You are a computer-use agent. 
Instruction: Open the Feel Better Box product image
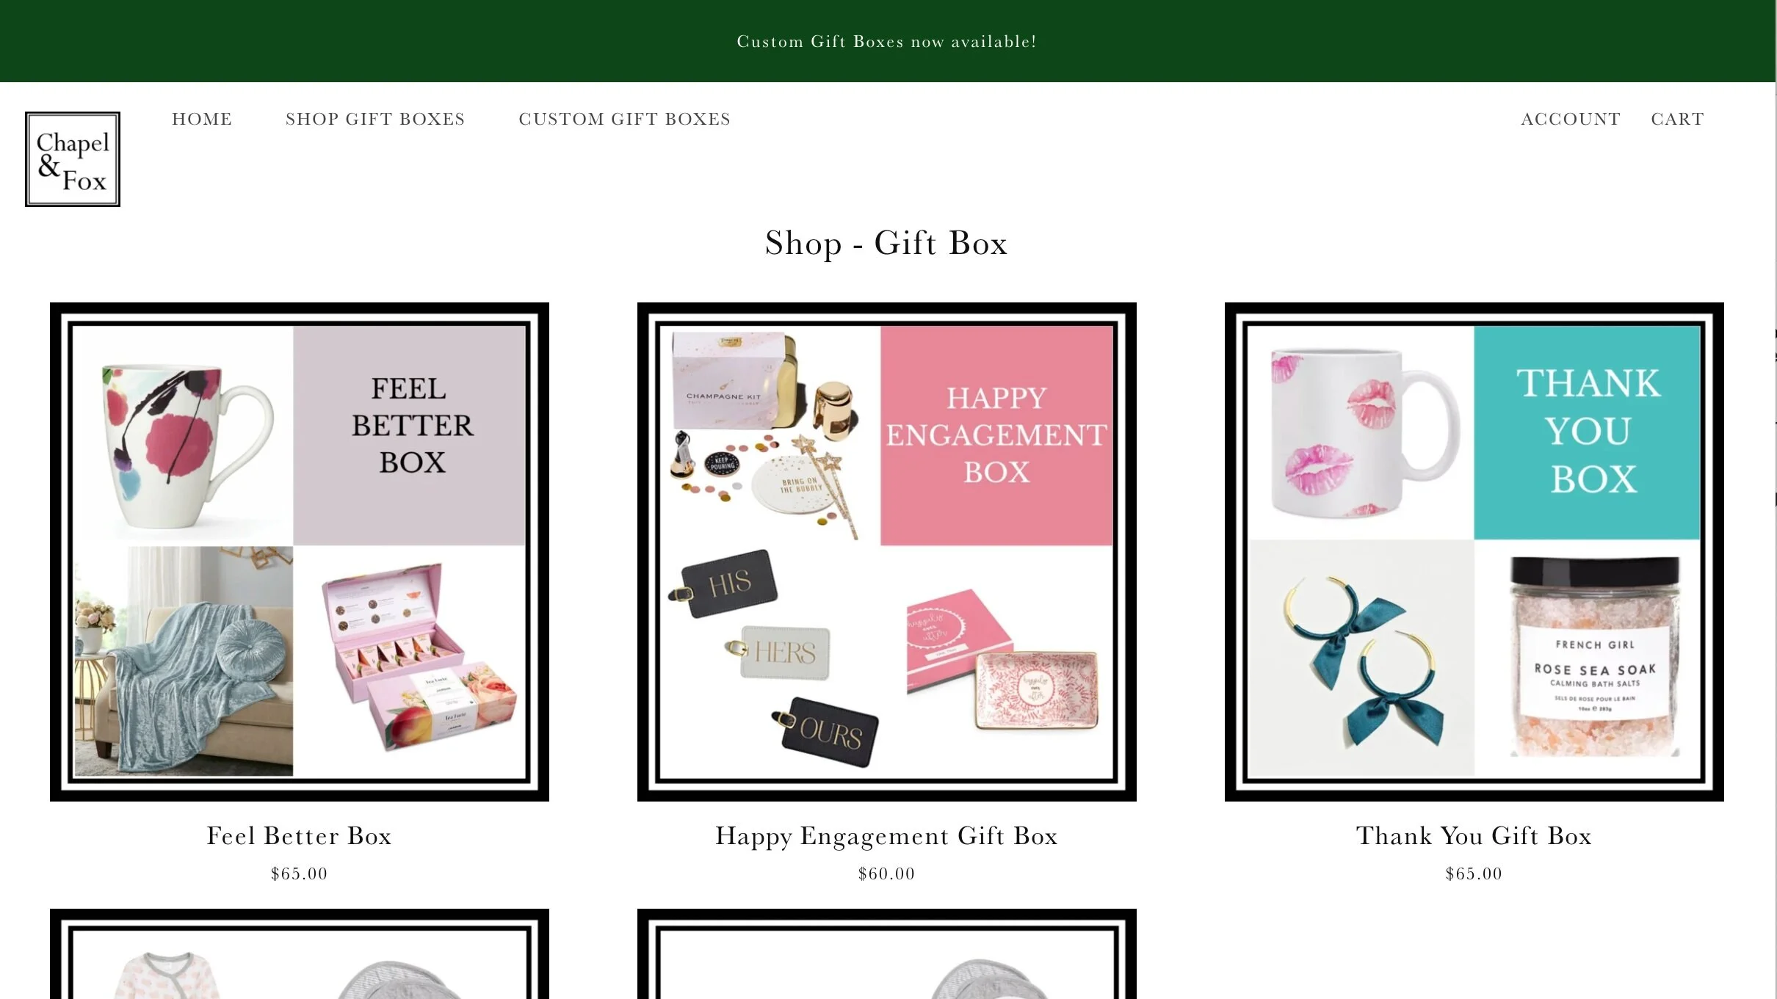pyautogui.click(x=299, y=551)
